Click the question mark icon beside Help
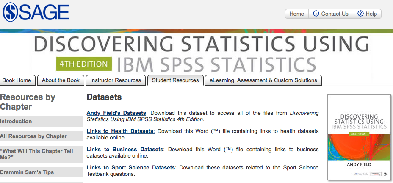Screen dimensions: 393x183 [x=360, y=14]
